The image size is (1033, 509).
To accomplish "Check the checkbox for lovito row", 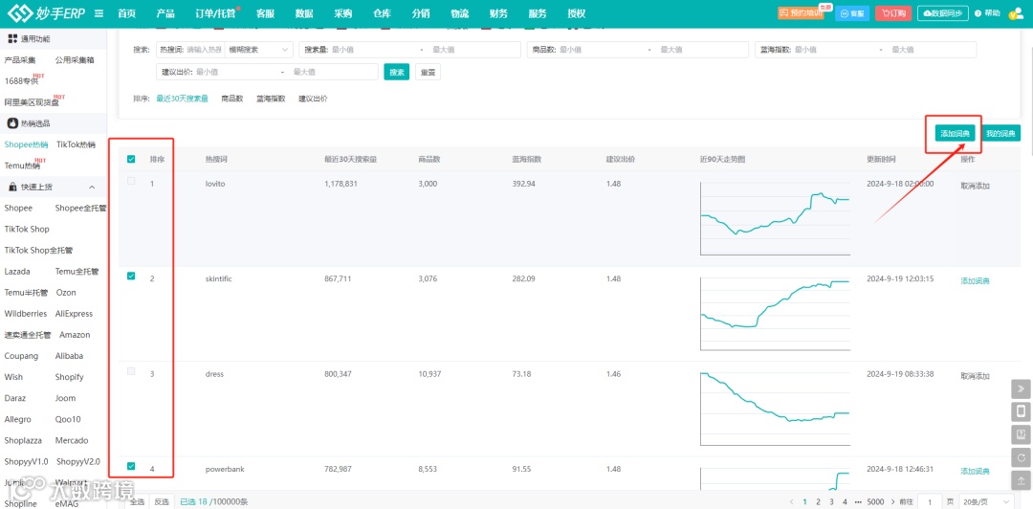I will [x=131, y=182].
